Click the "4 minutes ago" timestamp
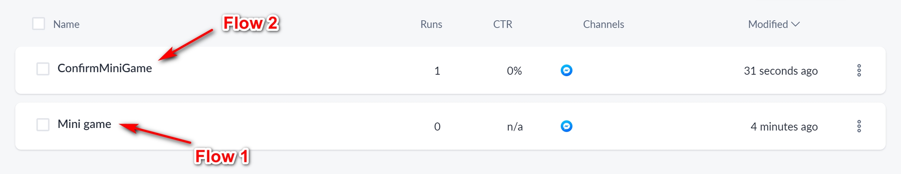The width and height of the screenshot is (901, 174). pos(784,126)
